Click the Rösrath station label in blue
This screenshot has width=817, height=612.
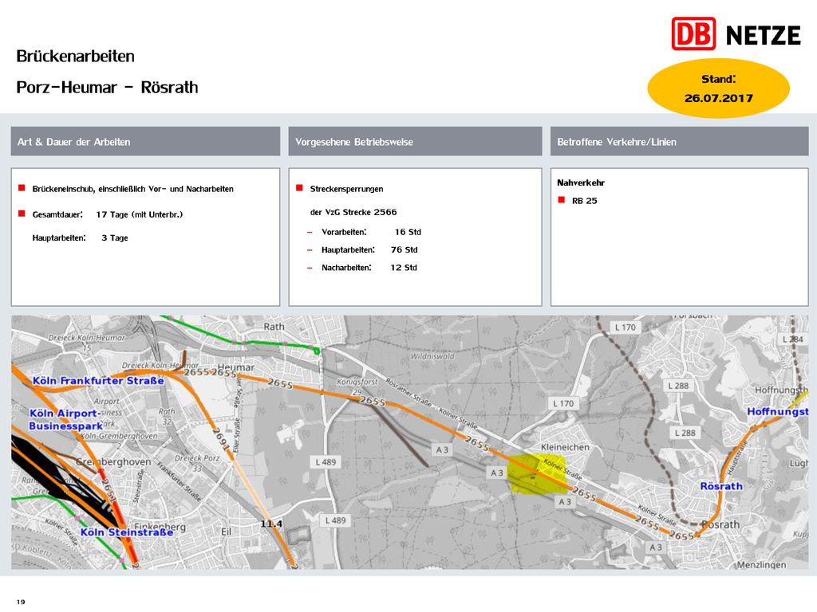click(721, 486)
